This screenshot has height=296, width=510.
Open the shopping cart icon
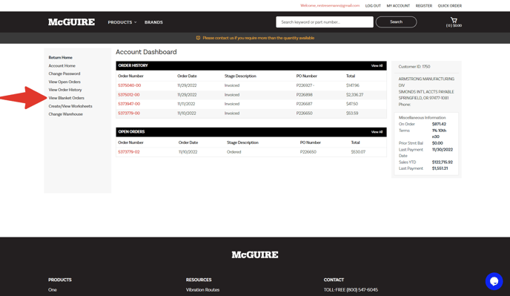454,20
